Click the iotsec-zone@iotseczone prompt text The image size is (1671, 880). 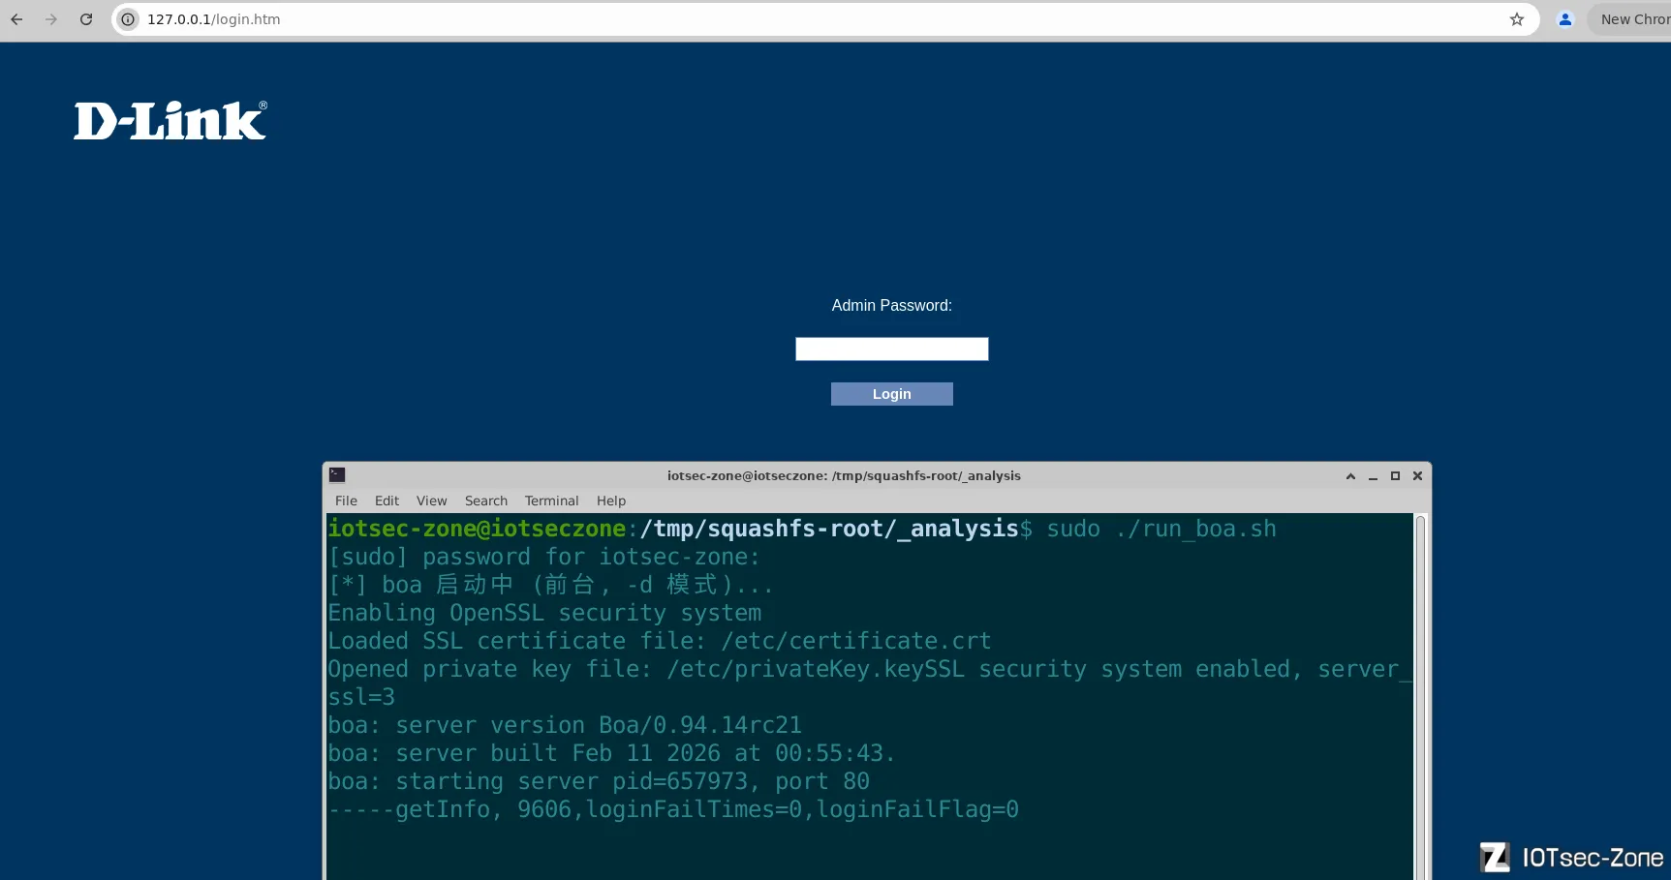tap(478, 529)
